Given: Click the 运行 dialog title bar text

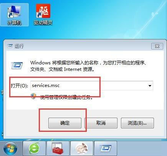Looking at the screenshot, I should click(19, 46).
